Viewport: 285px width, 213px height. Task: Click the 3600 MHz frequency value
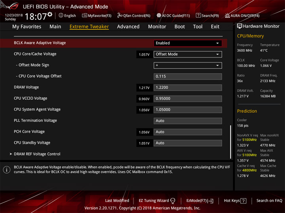[245, 50]
